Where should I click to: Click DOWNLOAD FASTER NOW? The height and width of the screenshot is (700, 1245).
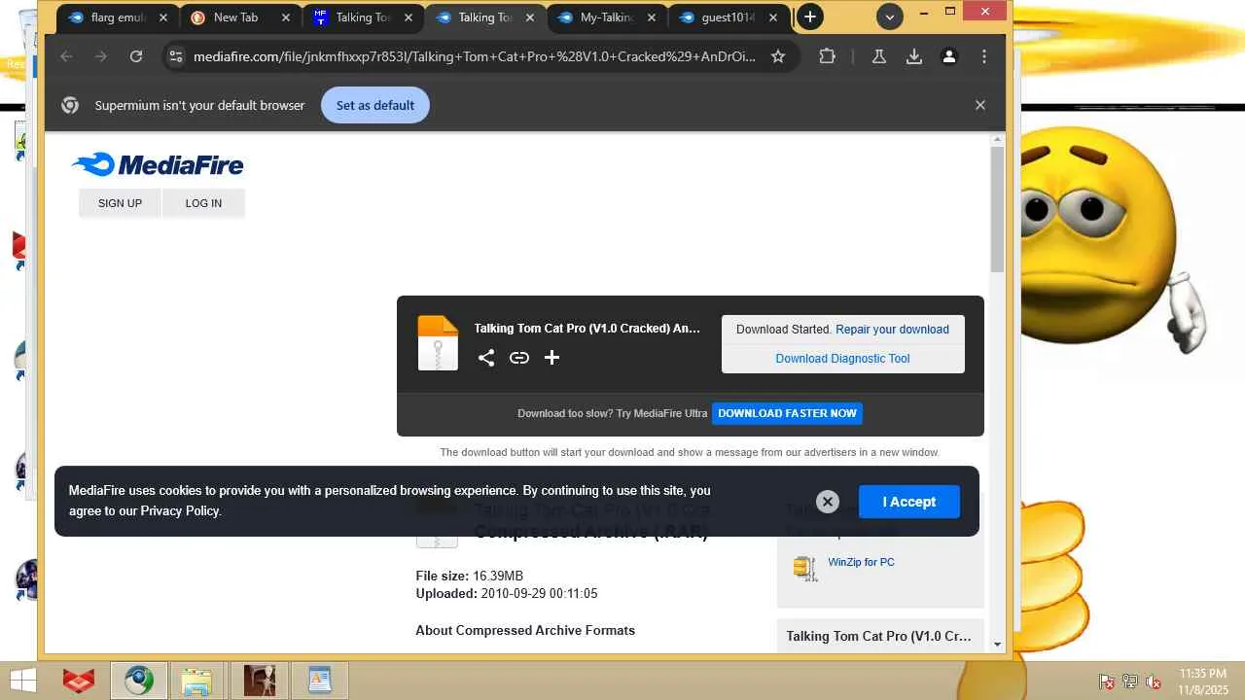[x=787, y=413]
